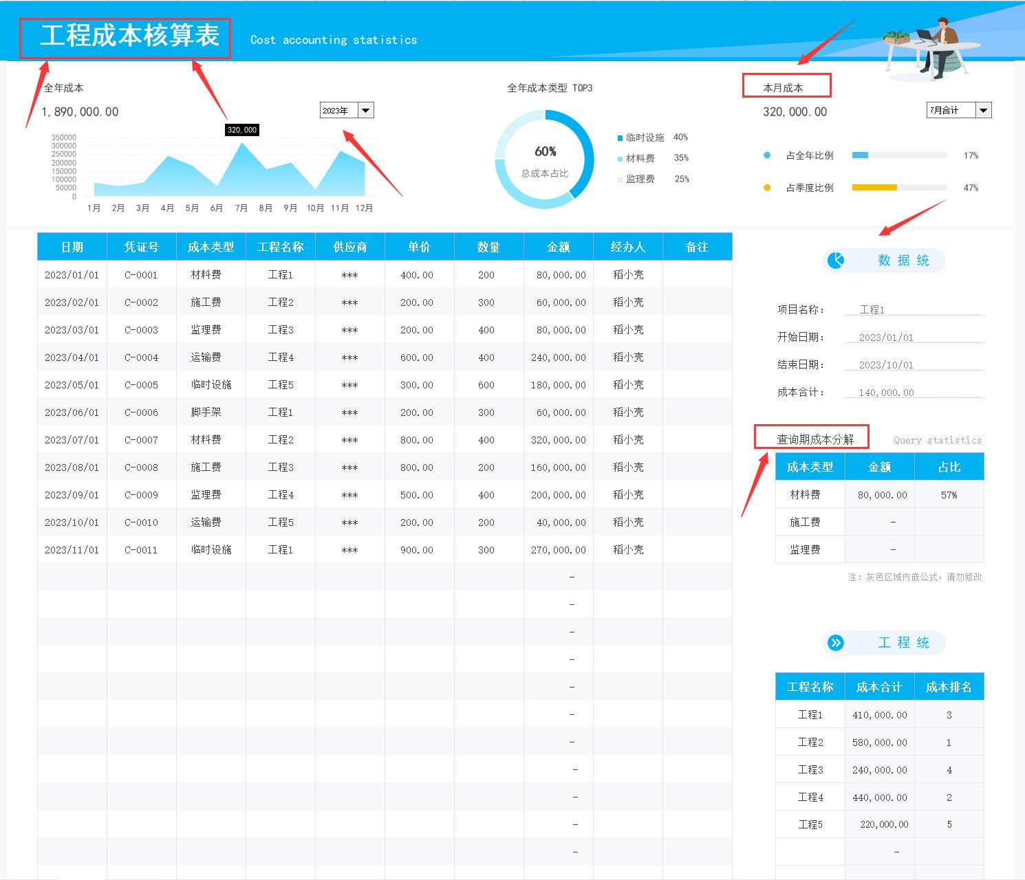This screenshot has width=1025, height=880.
Task: Click the pie chart icon beside 数据统 header
Action: tap(834, 261)
